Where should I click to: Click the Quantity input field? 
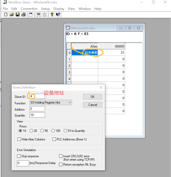pyautogui.click(x=37, y=115)
